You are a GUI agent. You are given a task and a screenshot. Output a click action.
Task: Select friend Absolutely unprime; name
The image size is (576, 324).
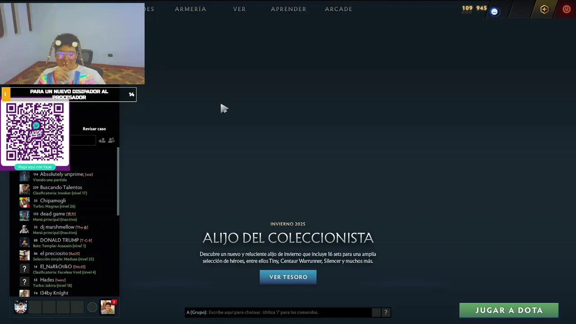pos(62,174)
